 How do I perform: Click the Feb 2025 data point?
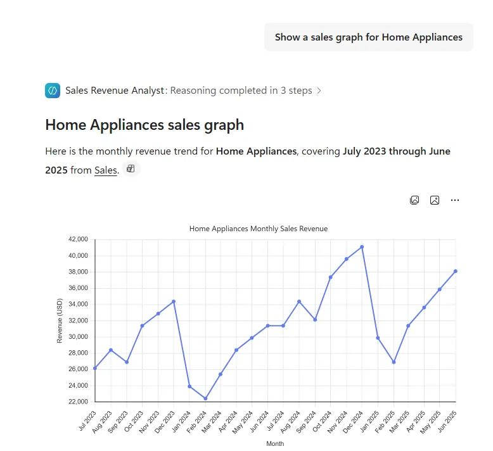click(x=394, y=362)
